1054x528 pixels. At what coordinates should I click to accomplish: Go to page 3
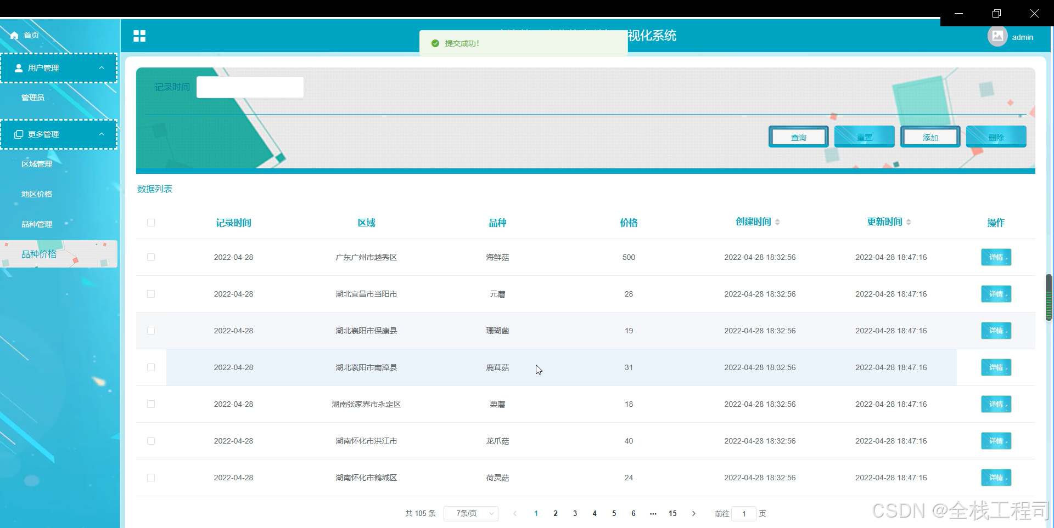[575, 514]
